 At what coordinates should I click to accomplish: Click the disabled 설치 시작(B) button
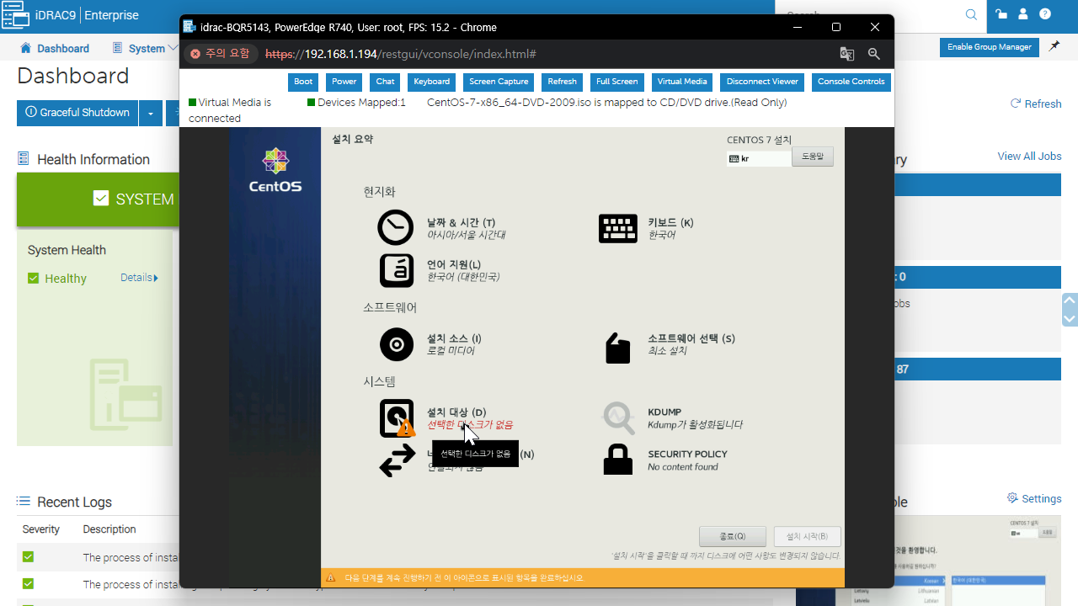click(x=807, y=536)
